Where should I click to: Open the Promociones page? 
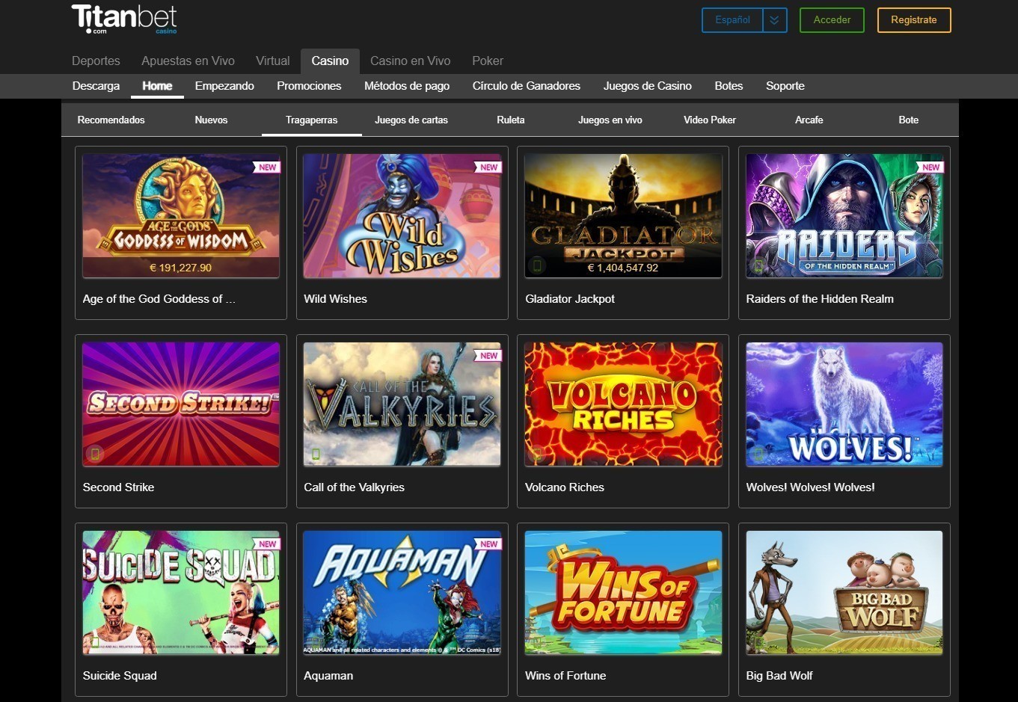309,86
